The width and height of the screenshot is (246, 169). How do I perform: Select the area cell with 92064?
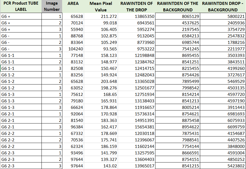73,114
